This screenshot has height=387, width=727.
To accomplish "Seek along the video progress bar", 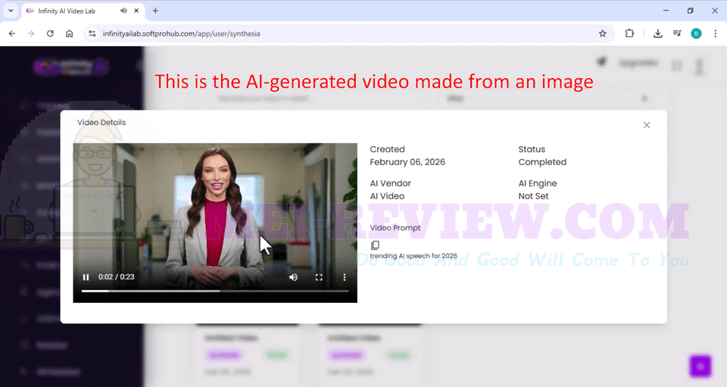I will [x=215, y=291].
